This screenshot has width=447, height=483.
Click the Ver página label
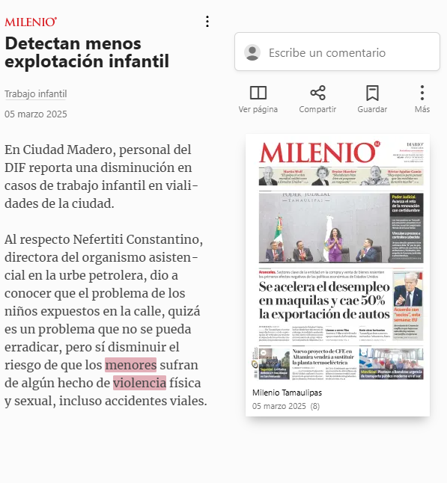pyautogui.click(x=258, y=109)
